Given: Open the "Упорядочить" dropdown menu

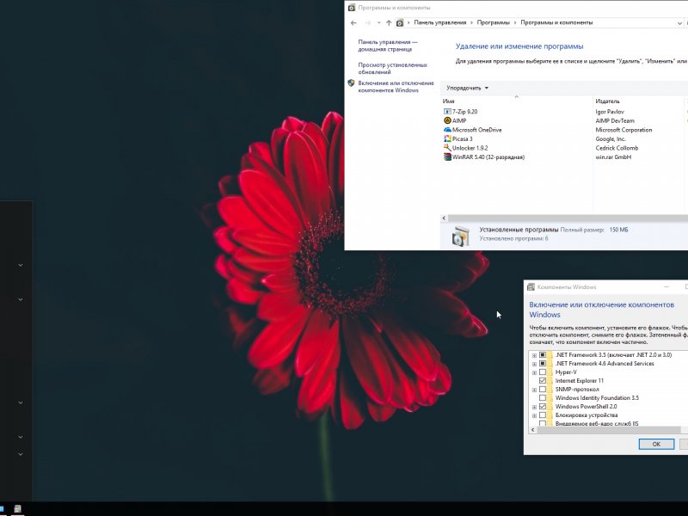Looking at the screenshot, I should pyautogui.click(x=467, y=89).
